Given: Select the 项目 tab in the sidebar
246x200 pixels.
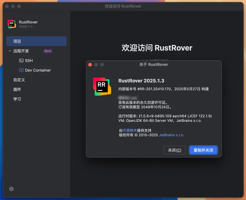Looking at the screenshot, I should 36,41.
